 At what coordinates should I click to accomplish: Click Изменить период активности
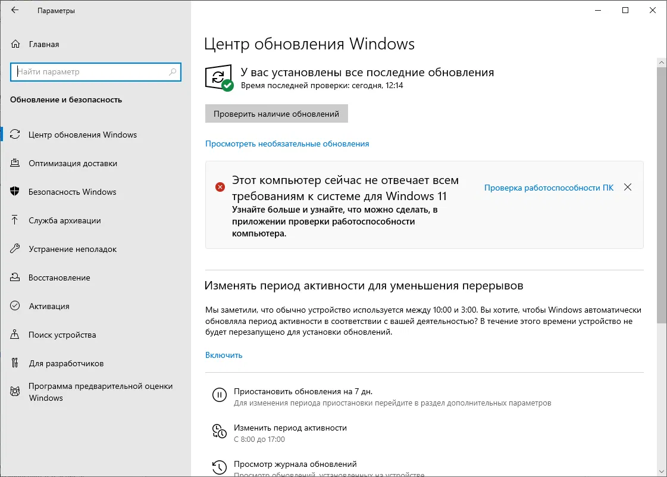point(290,428)
